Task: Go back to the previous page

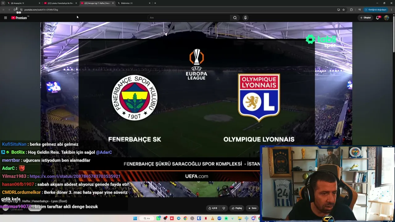Action: tap(4, 10)
